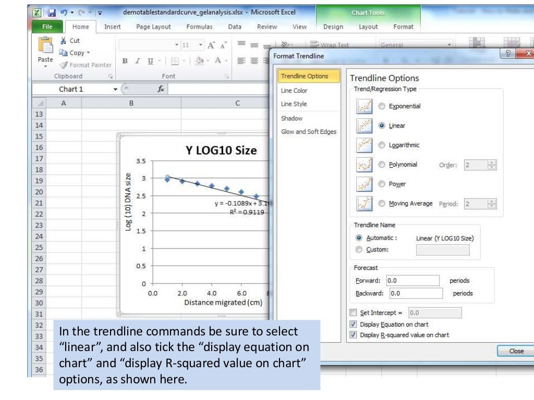The height and width of the screenshot is (400, 534).
Task: Click the Borders icon in Font group
Action: click(x=175, y=61)
